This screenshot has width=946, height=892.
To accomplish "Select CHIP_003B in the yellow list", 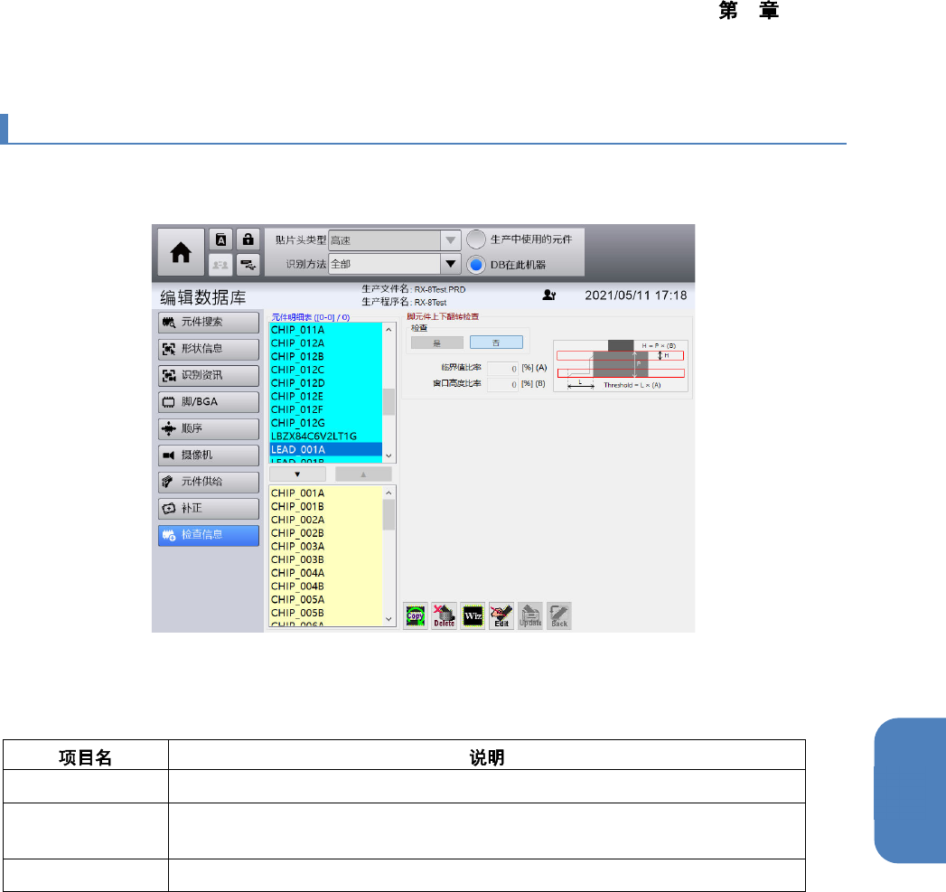I will click(x=326, y=559).
